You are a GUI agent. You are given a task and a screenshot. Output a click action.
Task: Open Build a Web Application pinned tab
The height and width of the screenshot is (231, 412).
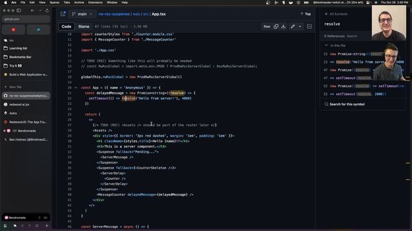(x=26, y=74)
